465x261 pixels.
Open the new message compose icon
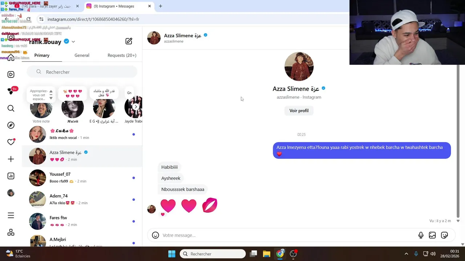[129, 41]
